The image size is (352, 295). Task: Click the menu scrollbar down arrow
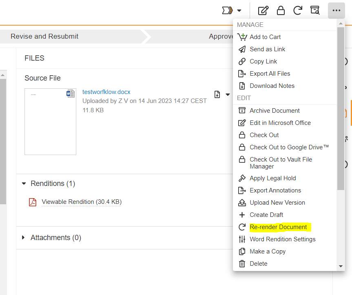(x=341, y=266)
